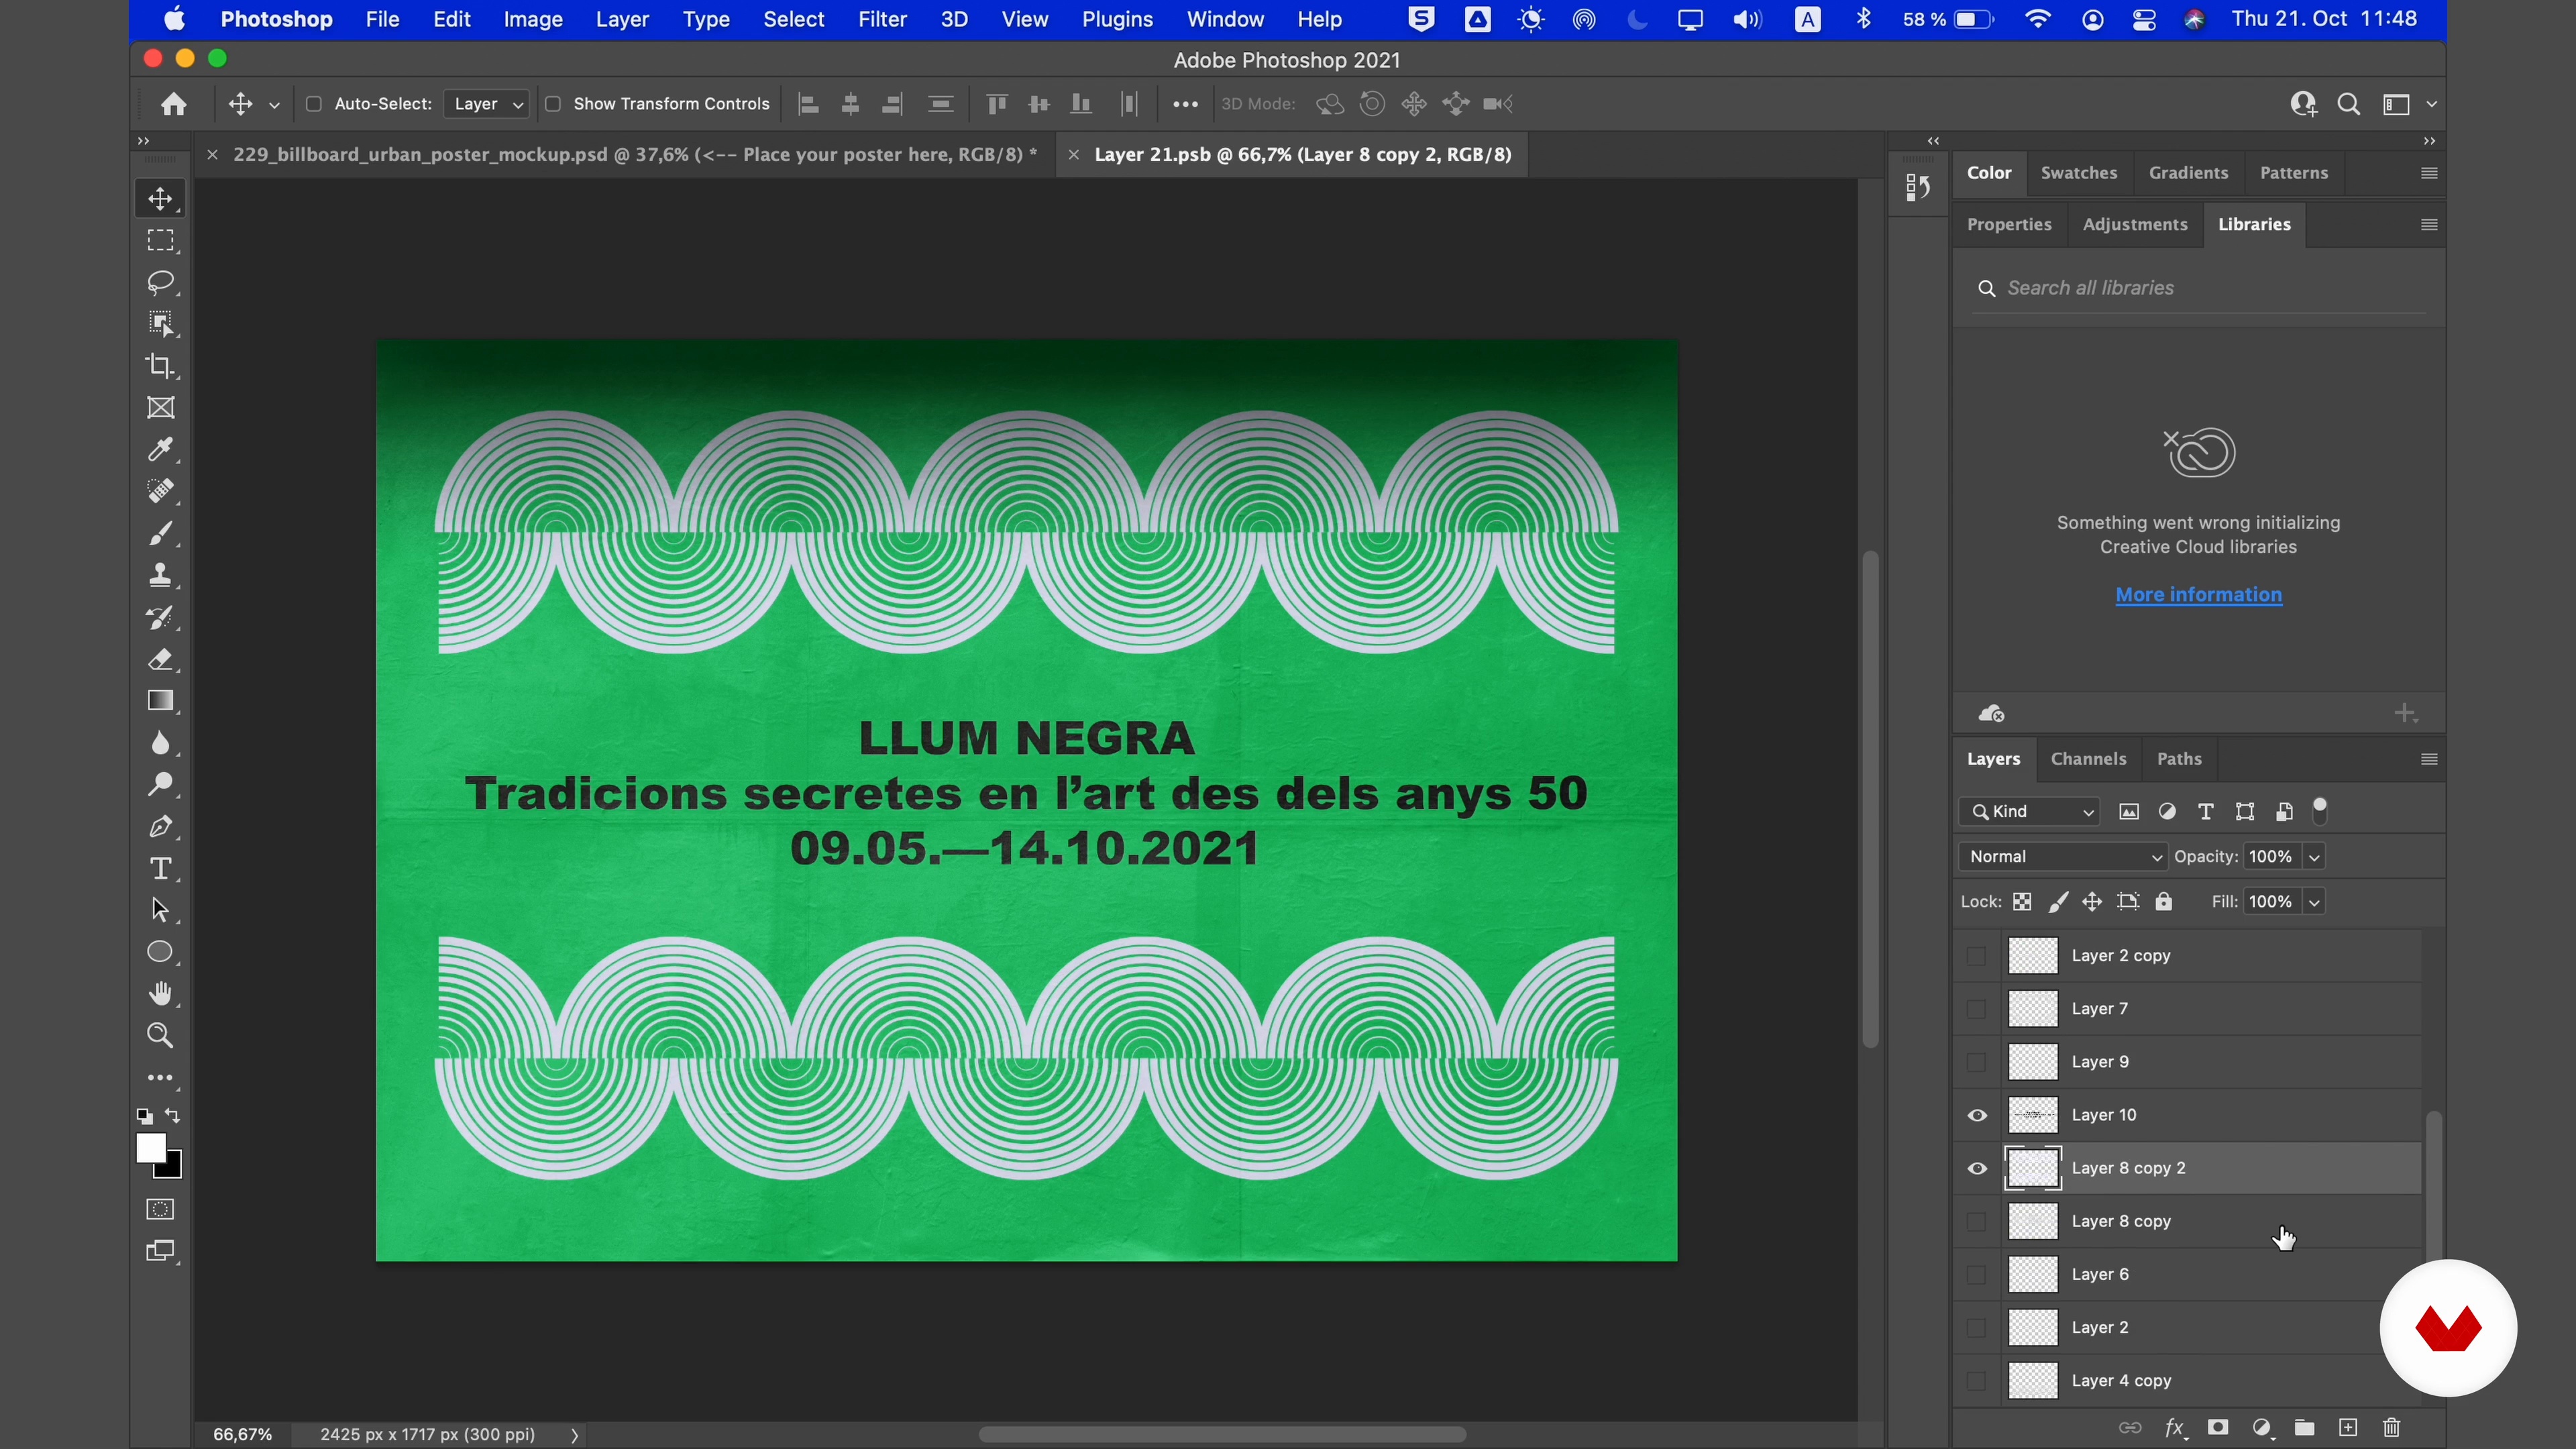Select the Object Selection tool

pos(160,324)
